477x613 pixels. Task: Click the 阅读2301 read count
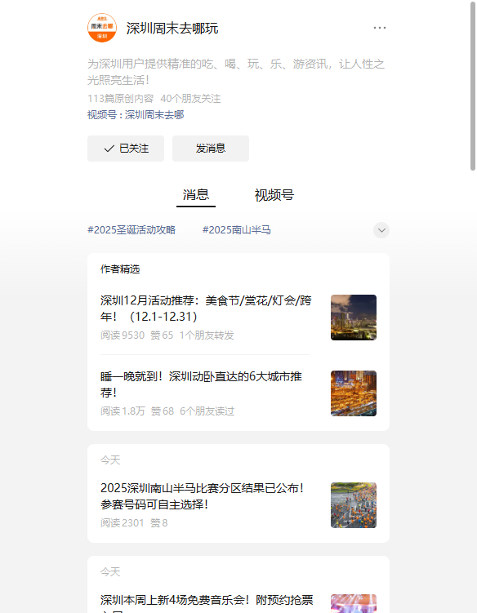122,523
